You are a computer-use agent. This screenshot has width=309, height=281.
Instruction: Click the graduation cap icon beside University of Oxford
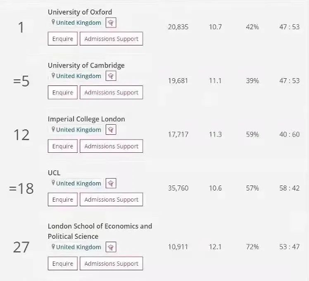point(111,22)
